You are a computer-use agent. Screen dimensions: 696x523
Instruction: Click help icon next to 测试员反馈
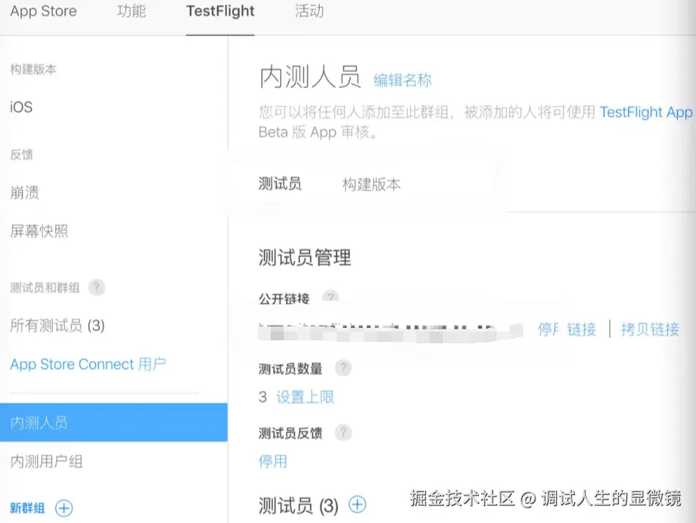coord(343,433)
